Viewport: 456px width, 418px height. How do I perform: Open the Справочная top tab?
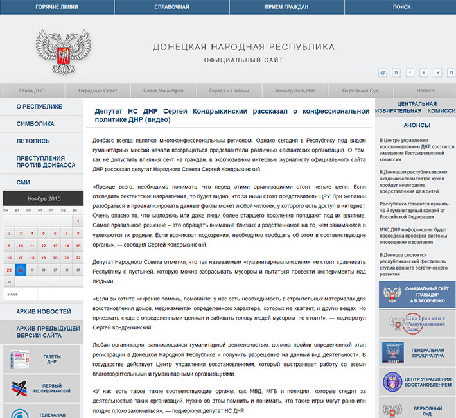pyautogui.click(x=172, y=7)
